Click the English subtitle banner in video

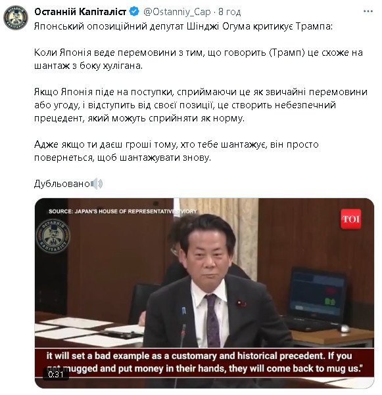pyautogui.click(x=204, y=362)
